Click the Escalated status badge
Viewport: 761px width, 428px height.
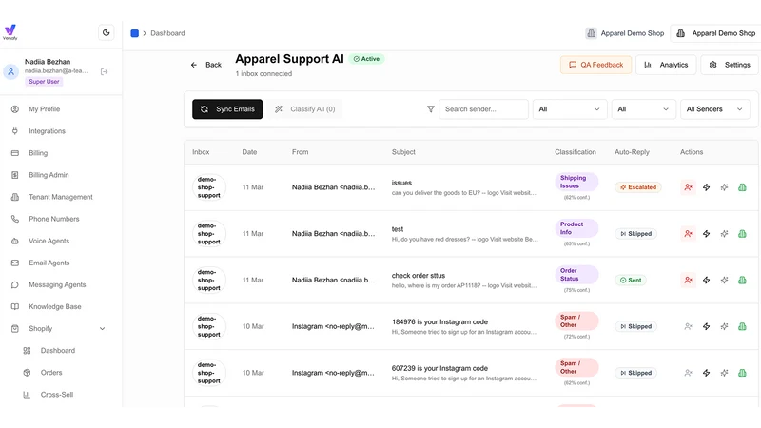pos(637,187)
